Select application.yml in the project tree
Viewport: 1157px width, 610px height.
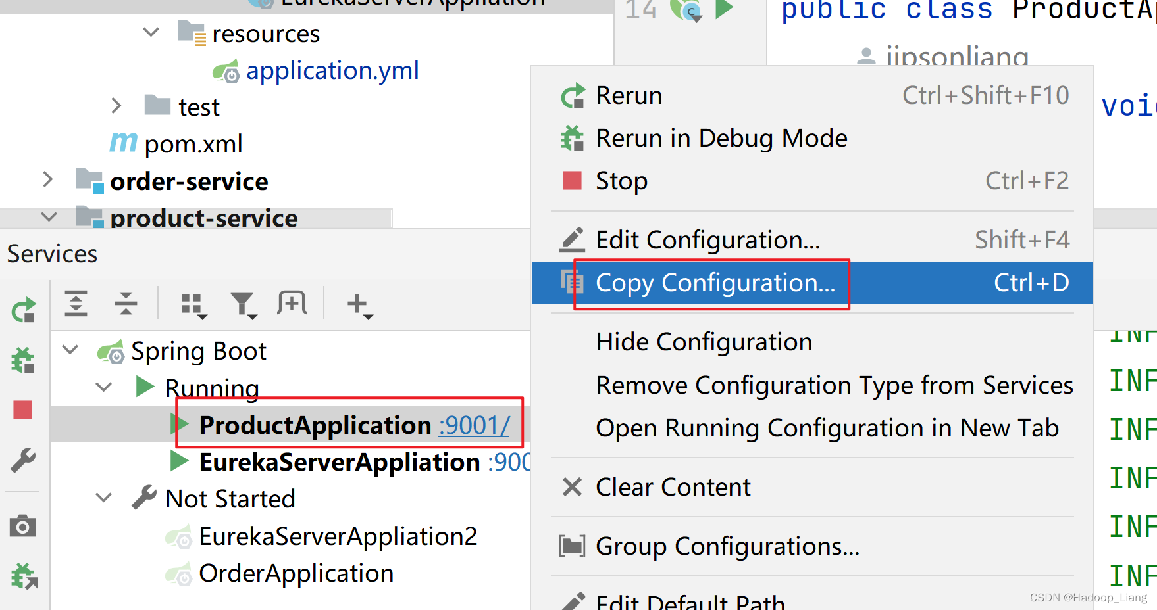point(332,70)
